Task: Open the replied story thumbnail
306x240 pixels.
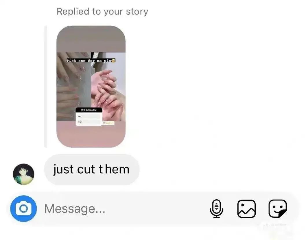Action: [x=91, y=87]
